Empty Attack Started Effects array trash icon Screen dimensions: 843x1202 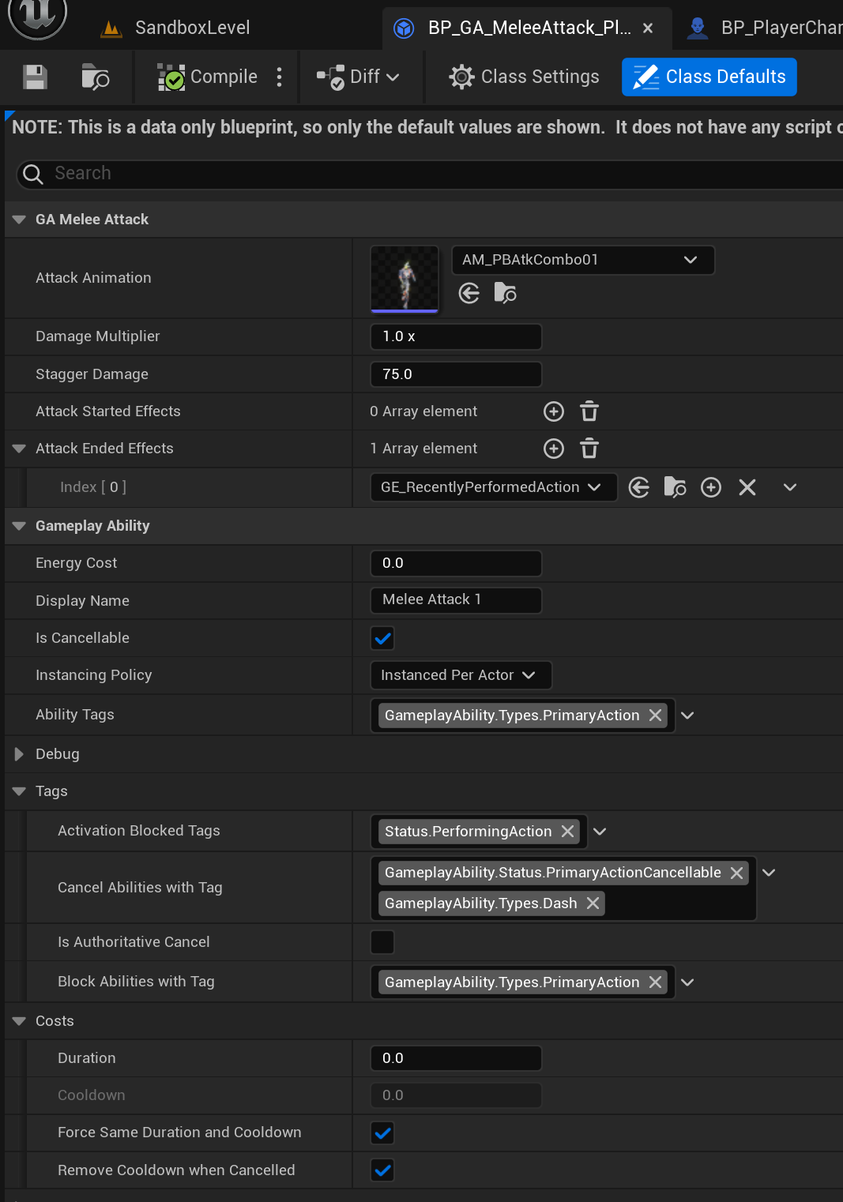(589, 411)
